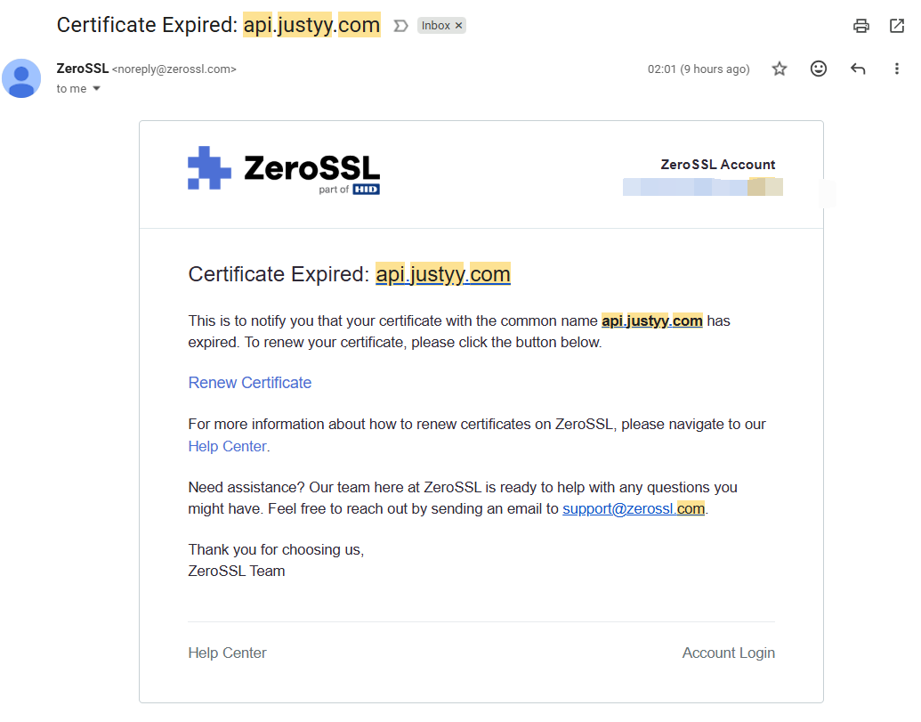The width and height of the screenshot is (921, 722).
Task: Print this email using printer icon
Action: (x=861, y=26)
